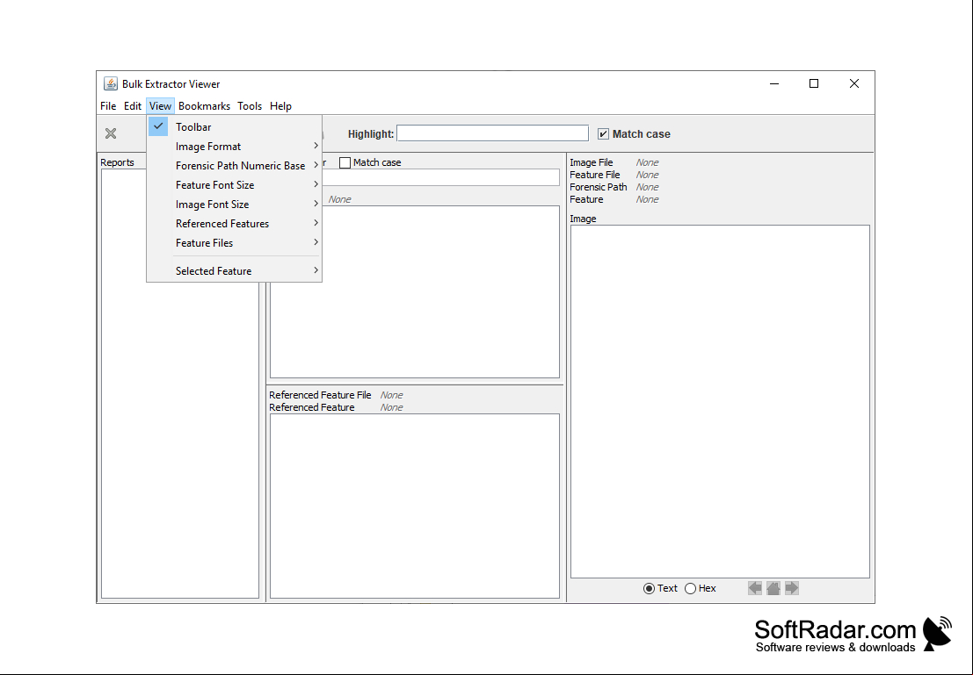Go to previous image page using left arrow

(754, 588)
